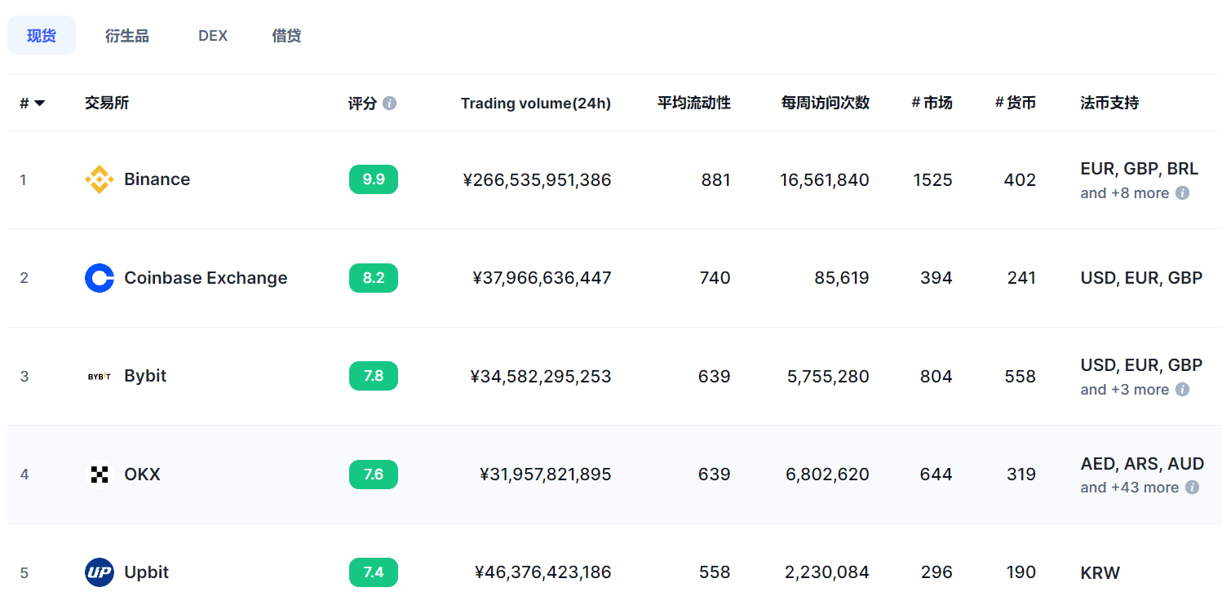Click info icon next to Binance's +8 more
This screenshot has width=1222, height=605.
(x=1182, y=193)
